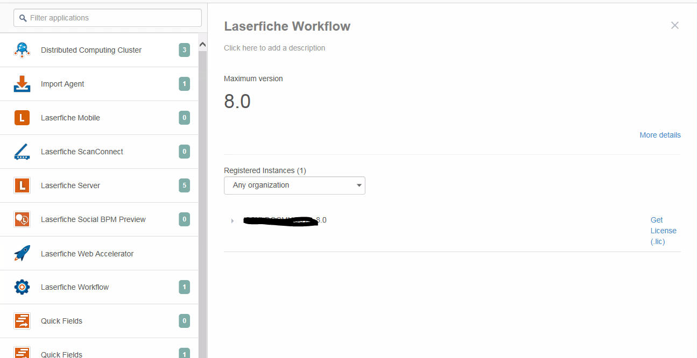Click the Distributed Computing Cluster count badge
The height and width of the screenshot is (358, 697).
[x=185, y=51]
